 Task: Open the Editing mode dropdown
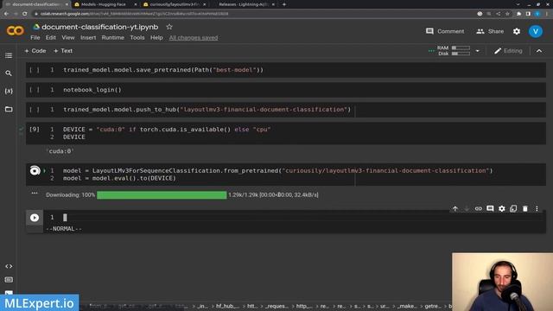click(508, 51)
